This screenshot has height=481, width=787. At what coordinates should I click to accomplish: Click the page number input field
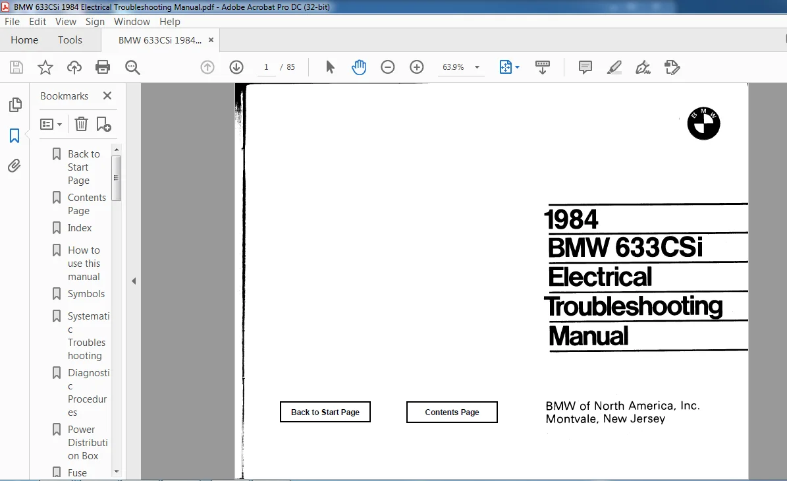(266, 67)
